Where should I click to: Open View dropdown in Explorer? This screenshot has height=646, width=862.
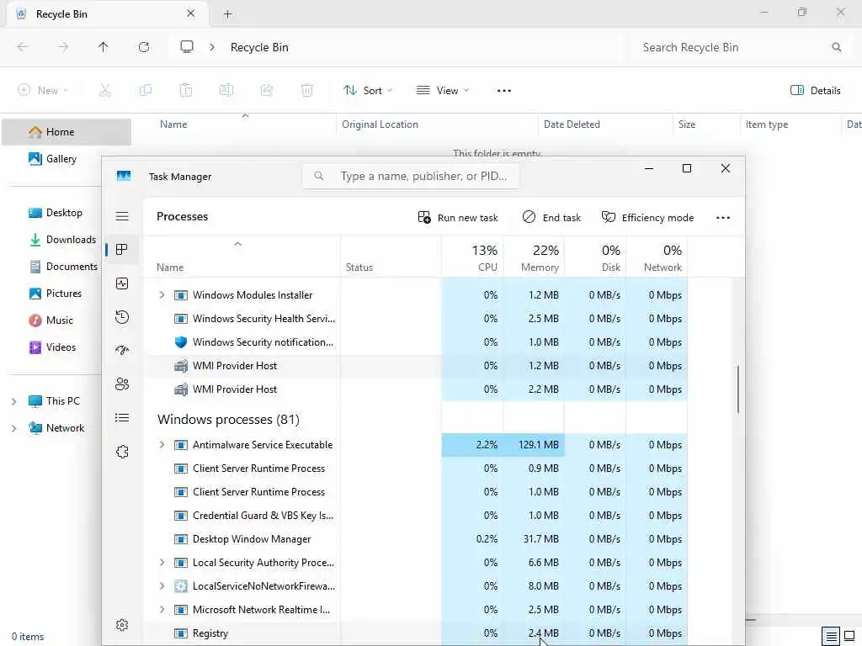click(x=443, y=91)
